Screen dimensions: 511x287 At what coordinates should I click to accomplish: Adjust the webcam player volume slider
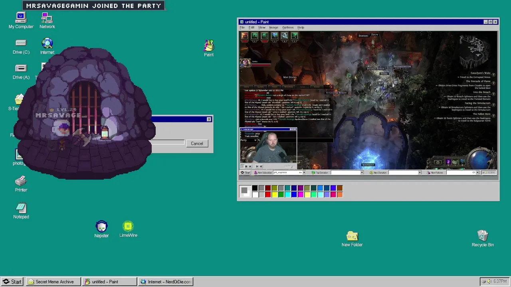(x=291, y=166)
